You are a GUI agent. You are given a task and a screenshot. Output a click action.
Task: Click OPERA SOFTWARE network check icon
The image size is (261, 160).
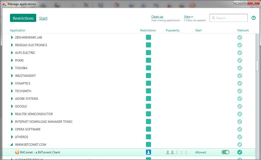[240, 129]
